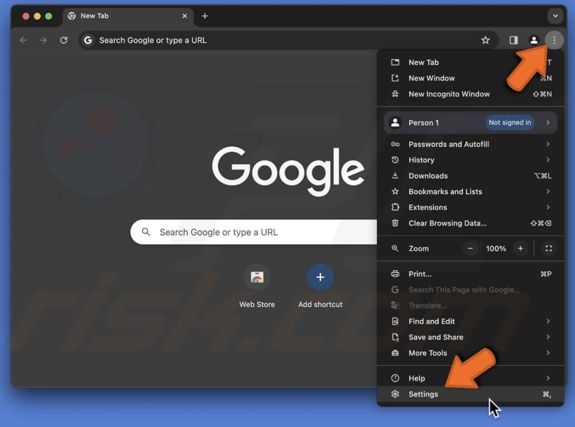
Task: Click the download icon beside Downloads
Action: tap(395, 175)
